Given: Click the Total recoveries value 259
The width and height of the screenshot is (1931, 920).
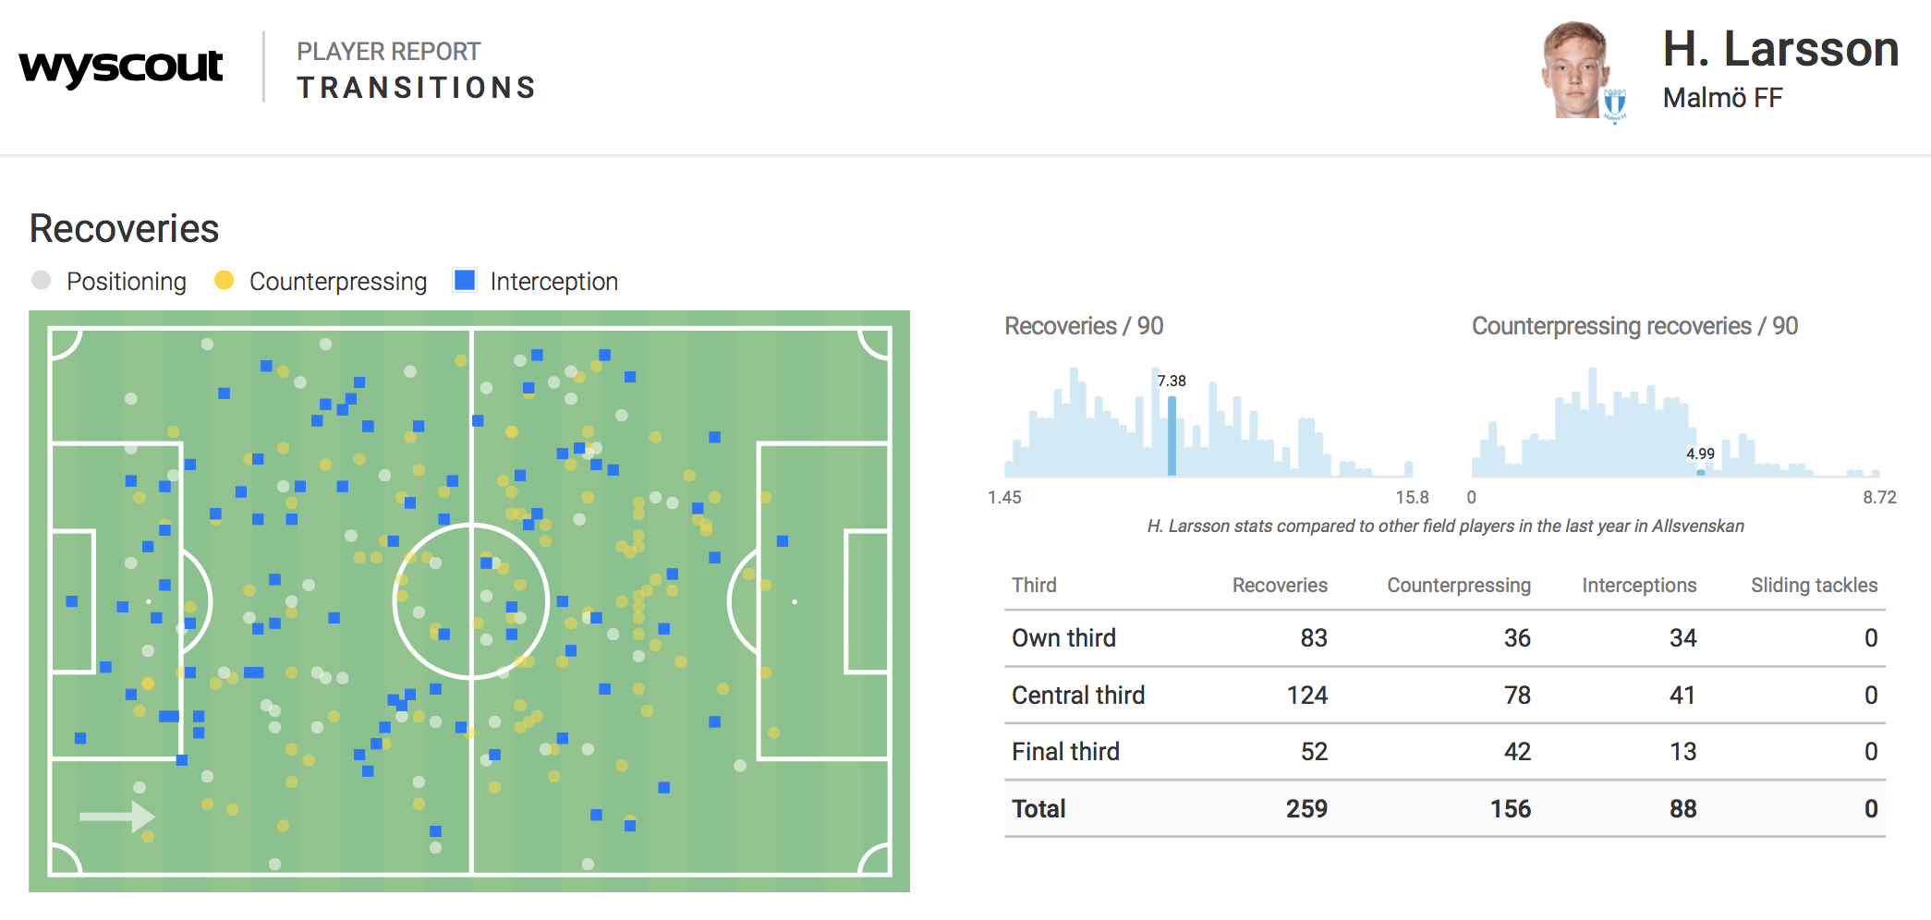Looking at the screenshot, I should point(1306,809).
